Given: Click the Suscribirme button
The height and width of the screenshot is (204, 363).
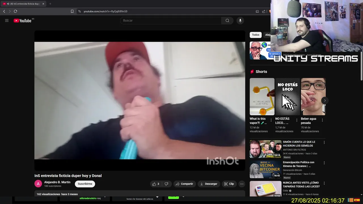Looking at the screenshot, I should coord(85,184).
